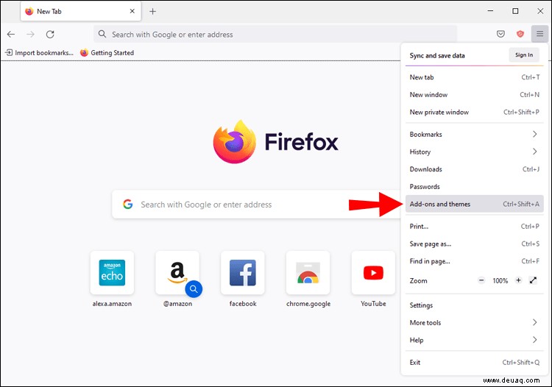Click the center Google search box
This screenshot has width=552, height=387.
pos(256,205)
